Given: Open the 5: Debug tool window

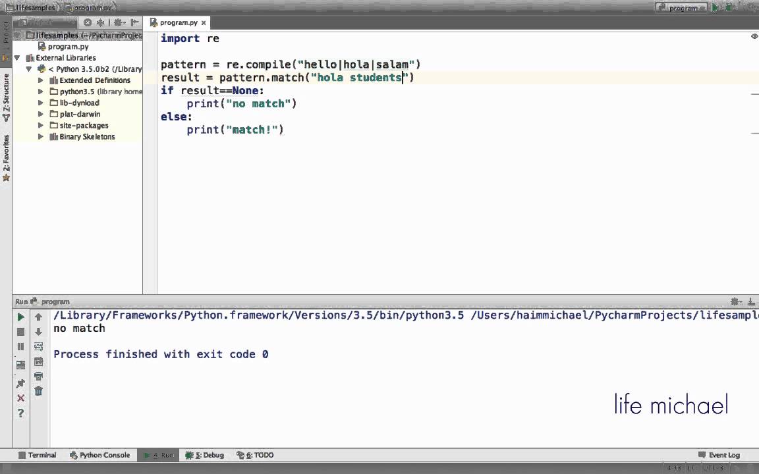Looking at the screenshot, I should click(205, 455).
